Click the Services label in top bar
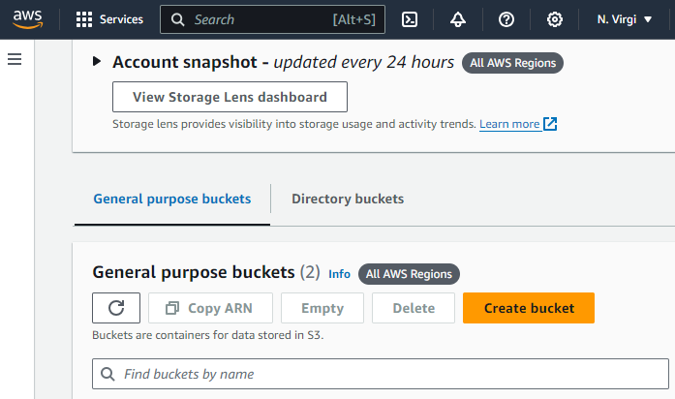The image size is (675, 399). pos(121,19)
